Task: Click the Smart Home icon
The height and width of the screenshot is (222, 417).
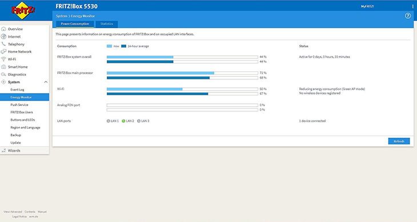Action: (3, 67)
